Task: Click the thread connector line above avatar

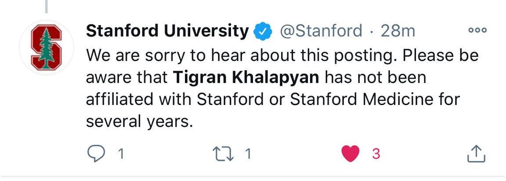Action: point(47,7)
